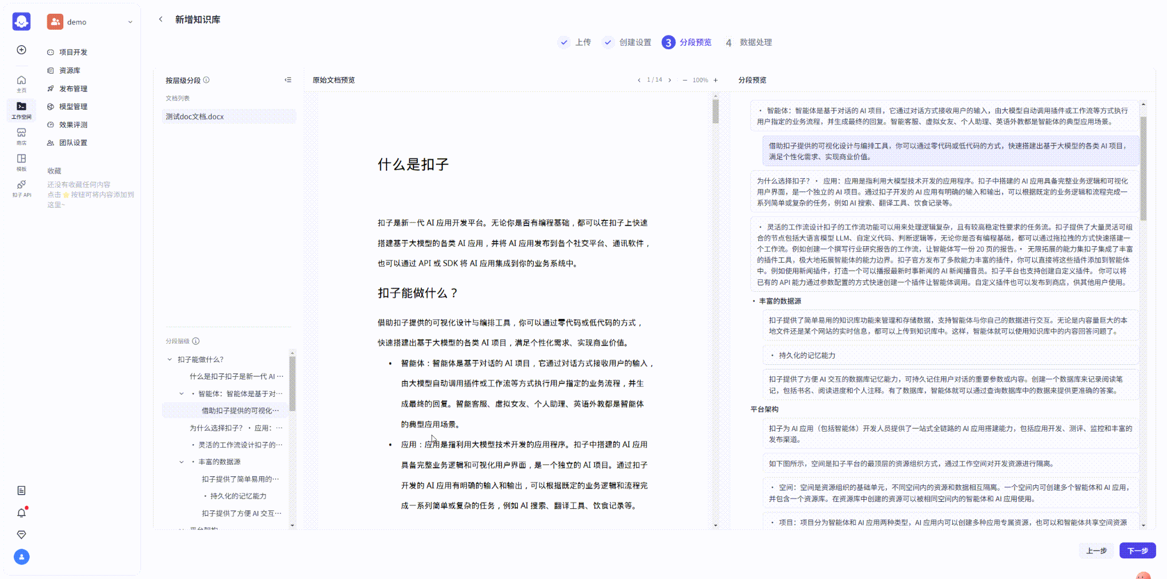1167x579 pixels.
Task: Open the 扣子 API icon in sidebar
Action: coord(21,188)
